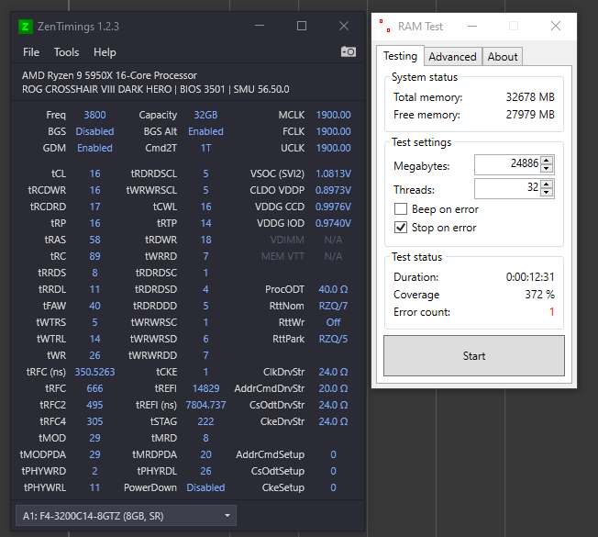
Task: Close the ZenTimings window
Action: 344,26
